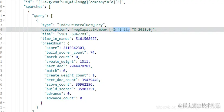The height and width of the screenshot is (112, 224).
Task: Click the "match_count" key
Action: pos(58,57)
